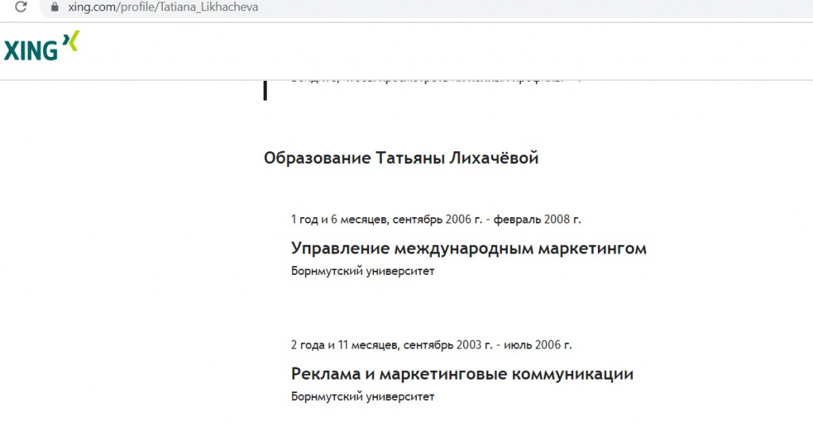Click the green X symbol in XING logo
Screen dimensions: 813x431
pos(71,42)
